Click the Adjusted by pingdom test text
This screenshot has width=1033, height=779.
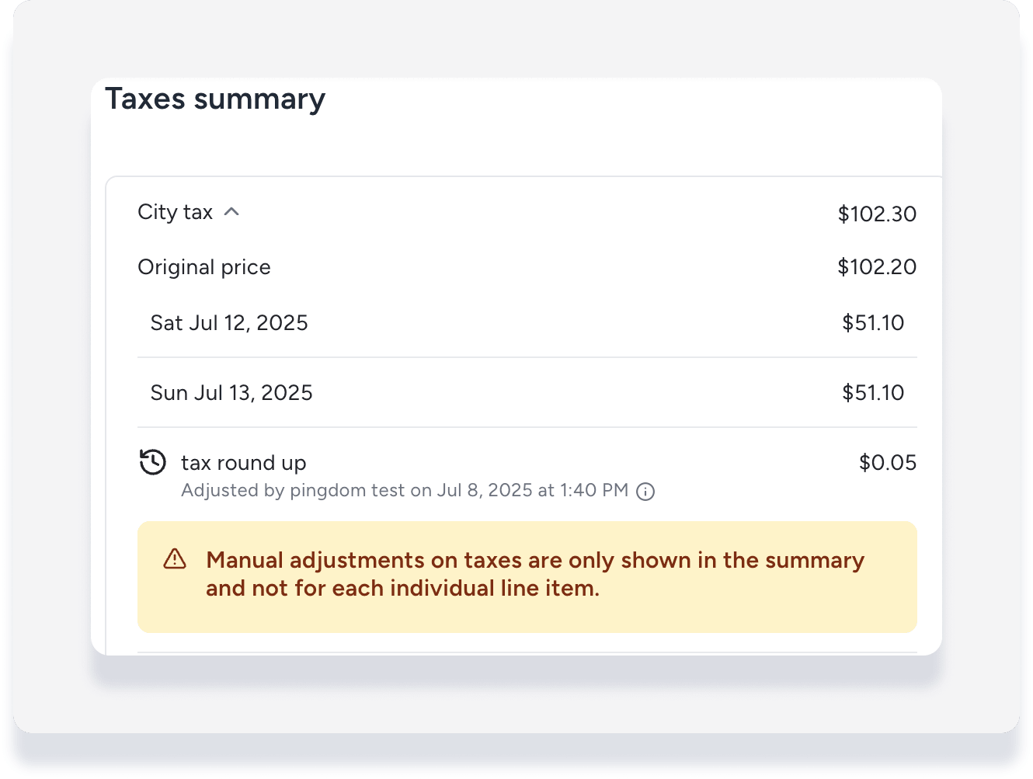293,491
